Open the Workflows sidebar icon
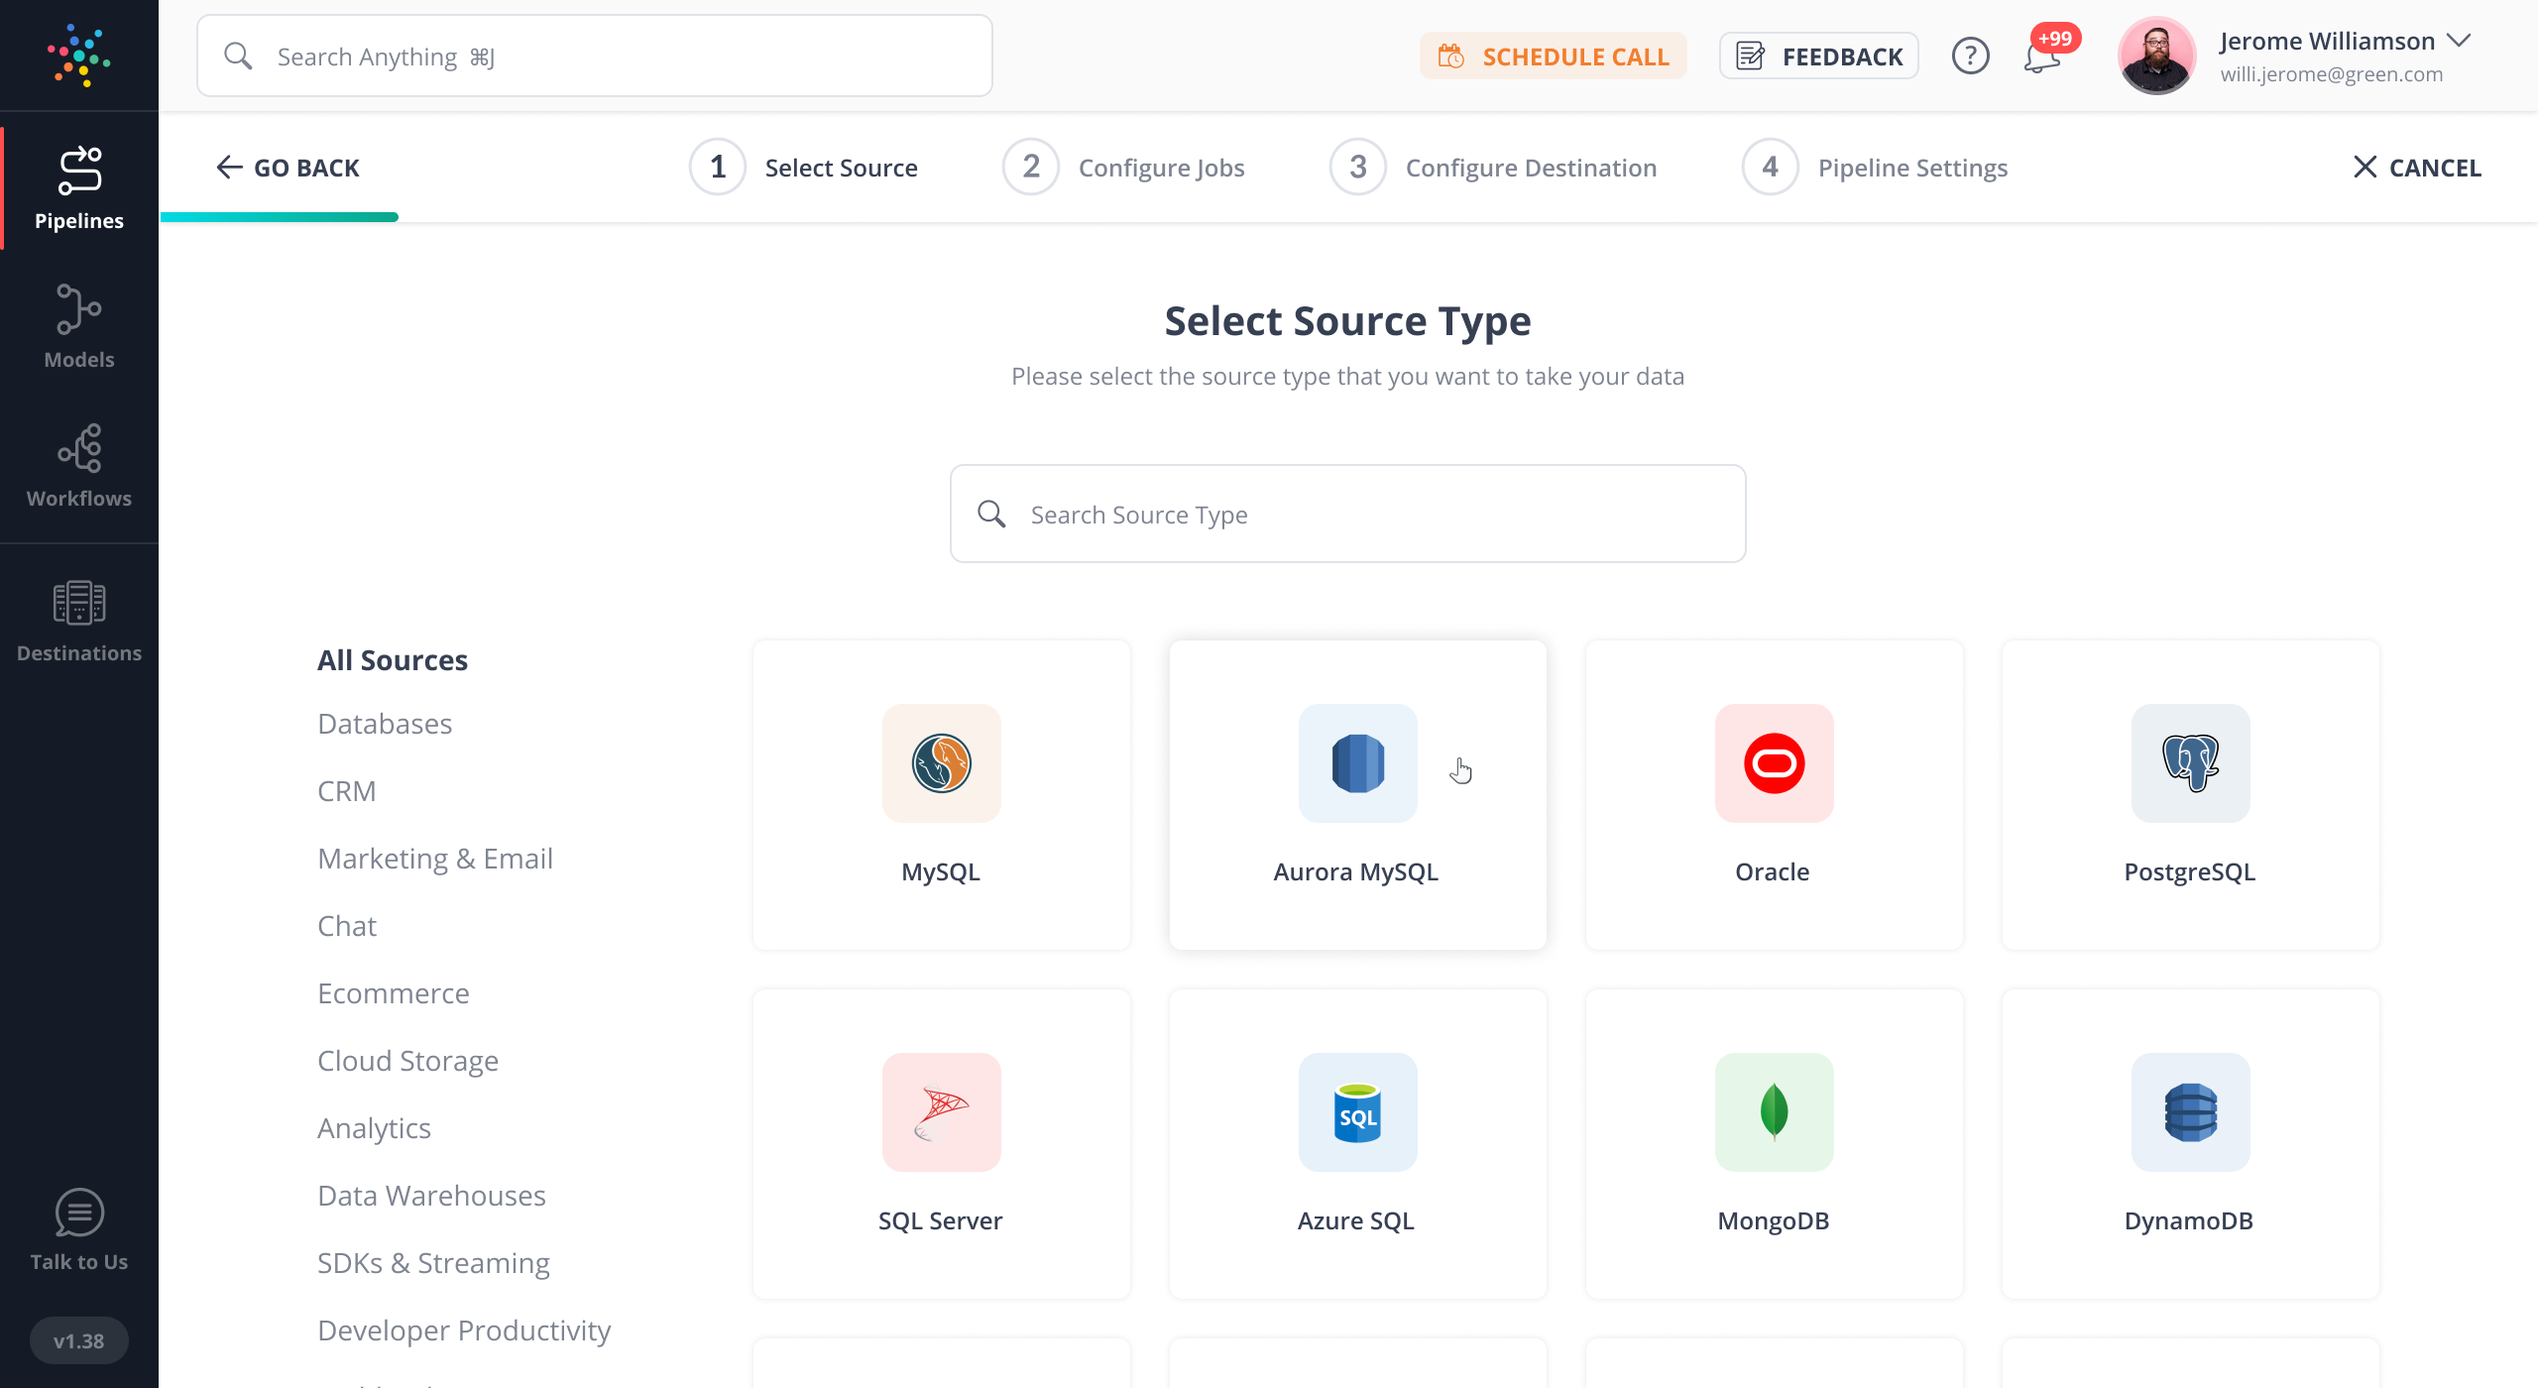Viewport: 2538px width, 1388px height. tap(78, 466)
